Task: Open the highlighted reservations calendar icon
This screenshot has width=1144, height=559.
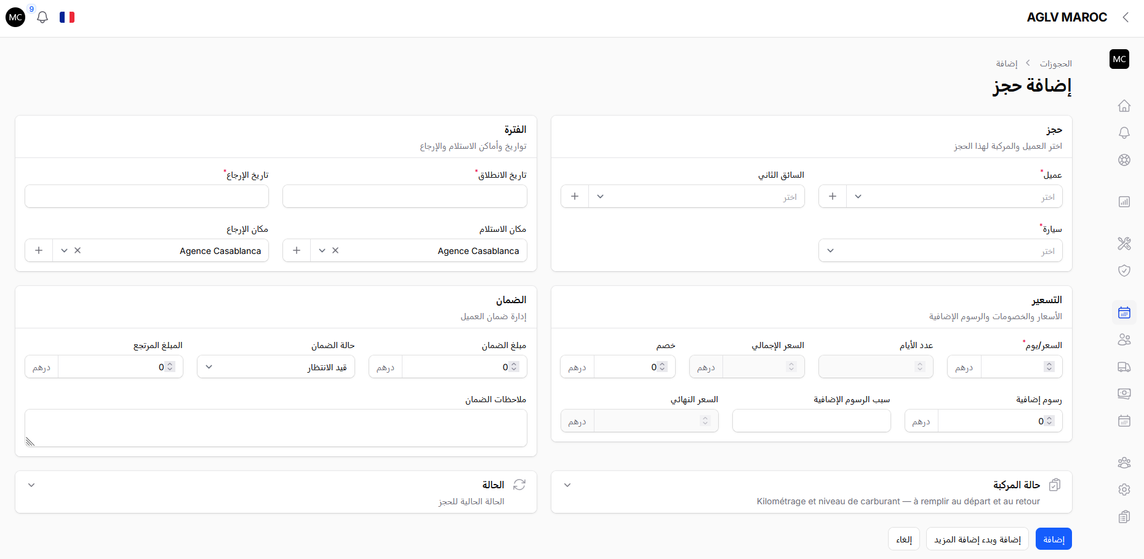Action: [1124, 312]
